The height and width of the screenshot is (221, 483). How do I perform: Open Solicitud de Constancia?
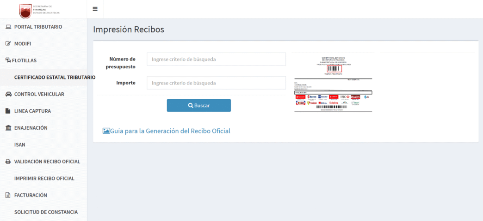click(x=46, y=212)
